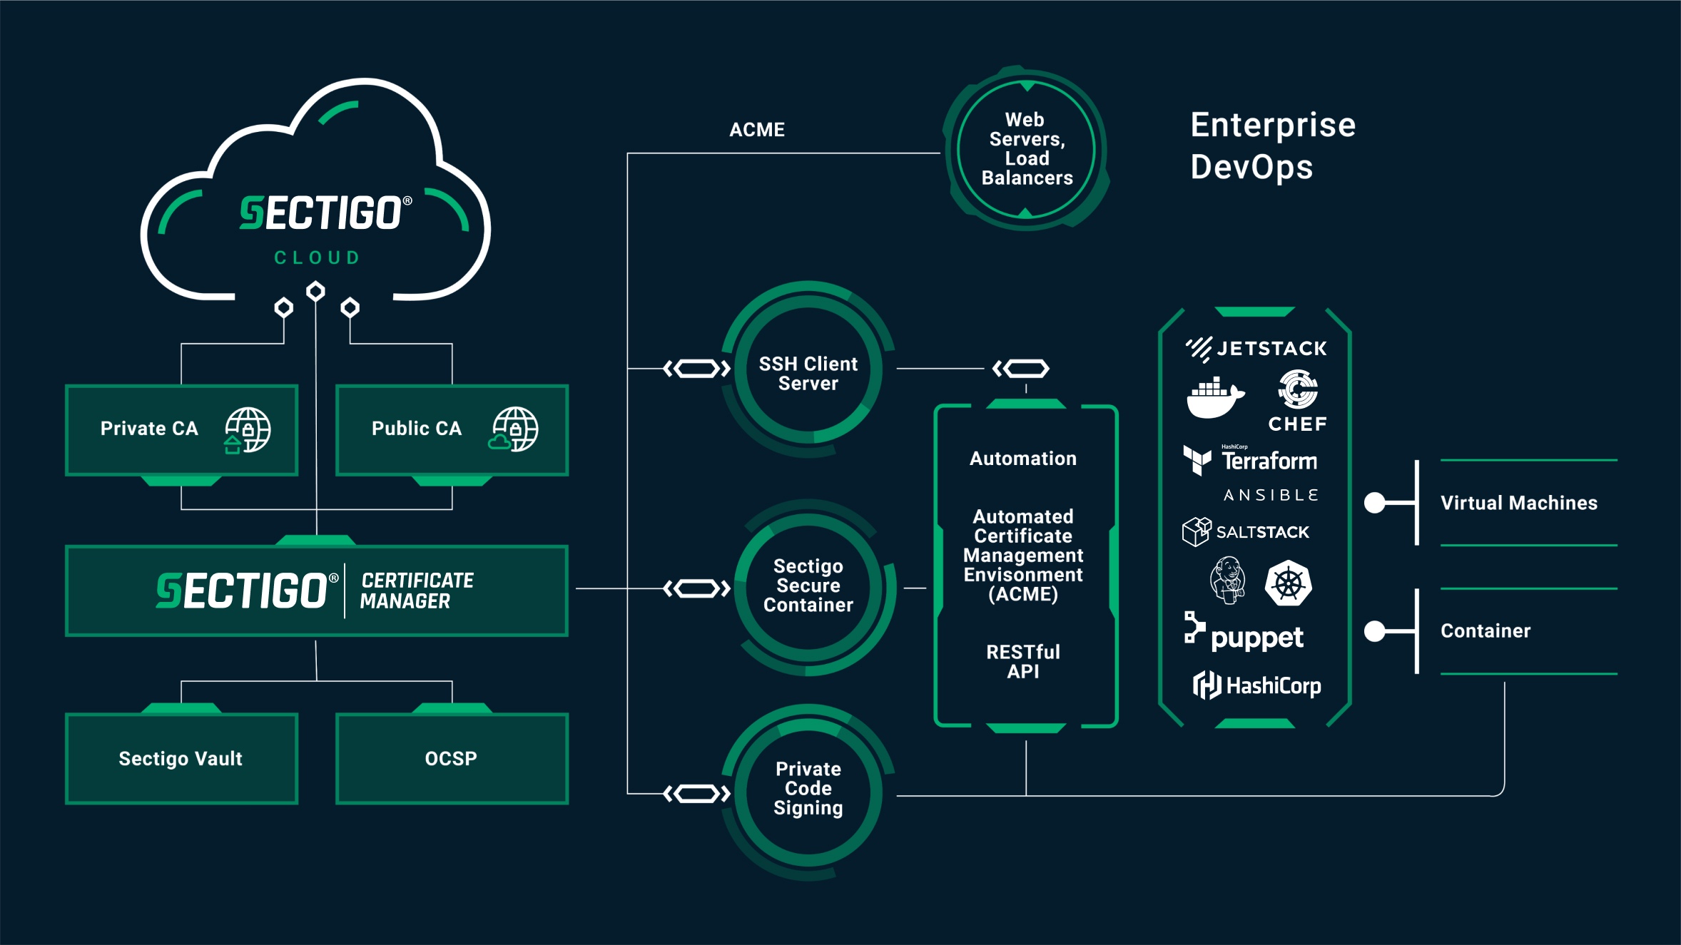Click the Virtual Machines label
This screenshot has width=1681, height=945.
click(x=1518, y=503)
